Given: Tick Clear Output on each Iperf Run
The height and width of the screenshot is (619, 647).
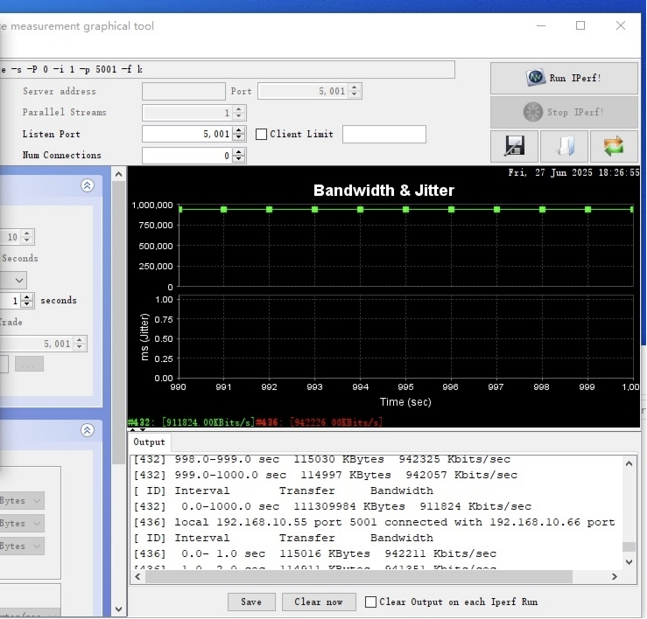Looking at the screenshot, I should tap(370, 602).
